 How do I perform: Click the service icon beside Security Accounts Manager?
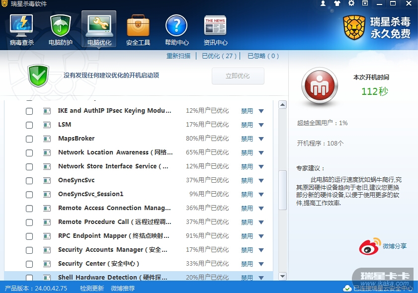[x=47, y=250]
